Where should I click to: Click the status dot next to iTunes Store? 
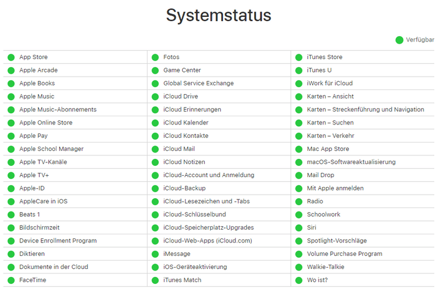[x=299, y=57]
